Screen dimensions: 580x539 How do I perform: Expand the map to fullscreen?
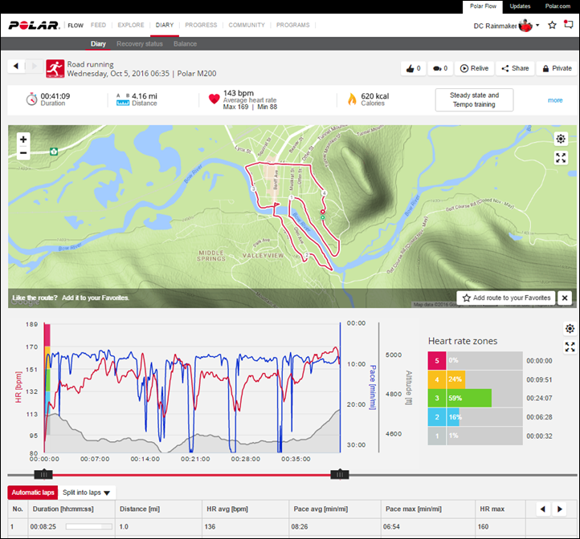tap(561, 158)
